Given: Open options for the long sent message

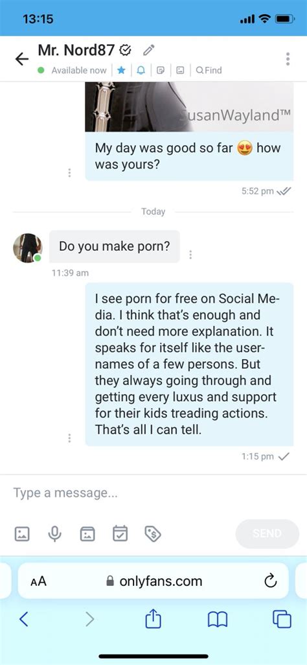Looking at the screenshot, I should [69, 438].
